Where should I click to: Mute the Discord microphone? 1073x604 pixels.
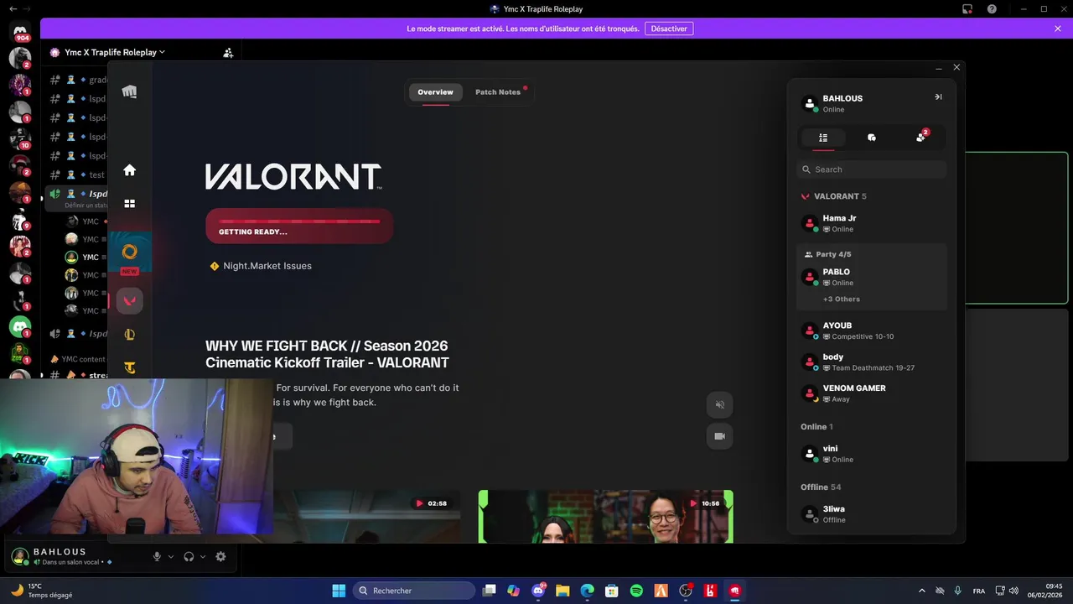pyautogui.click(x=157, y=556)
